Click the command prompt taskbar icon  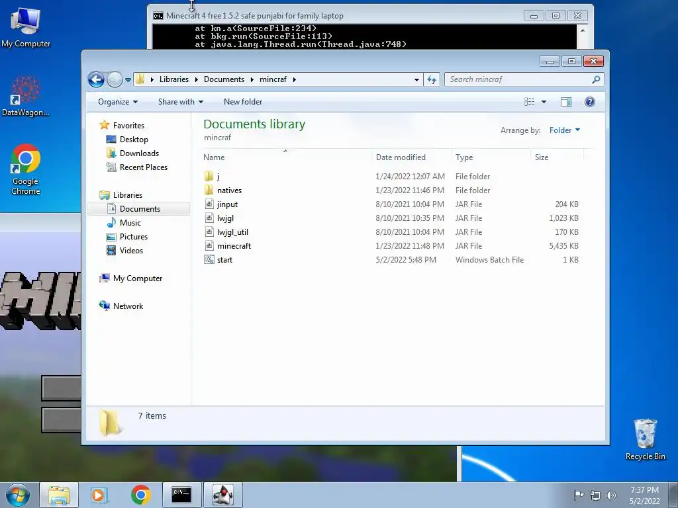181,495
